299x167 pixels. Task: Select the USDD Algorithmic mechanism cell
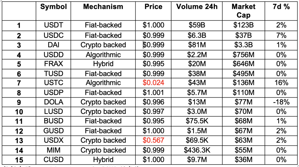(103, 55)
